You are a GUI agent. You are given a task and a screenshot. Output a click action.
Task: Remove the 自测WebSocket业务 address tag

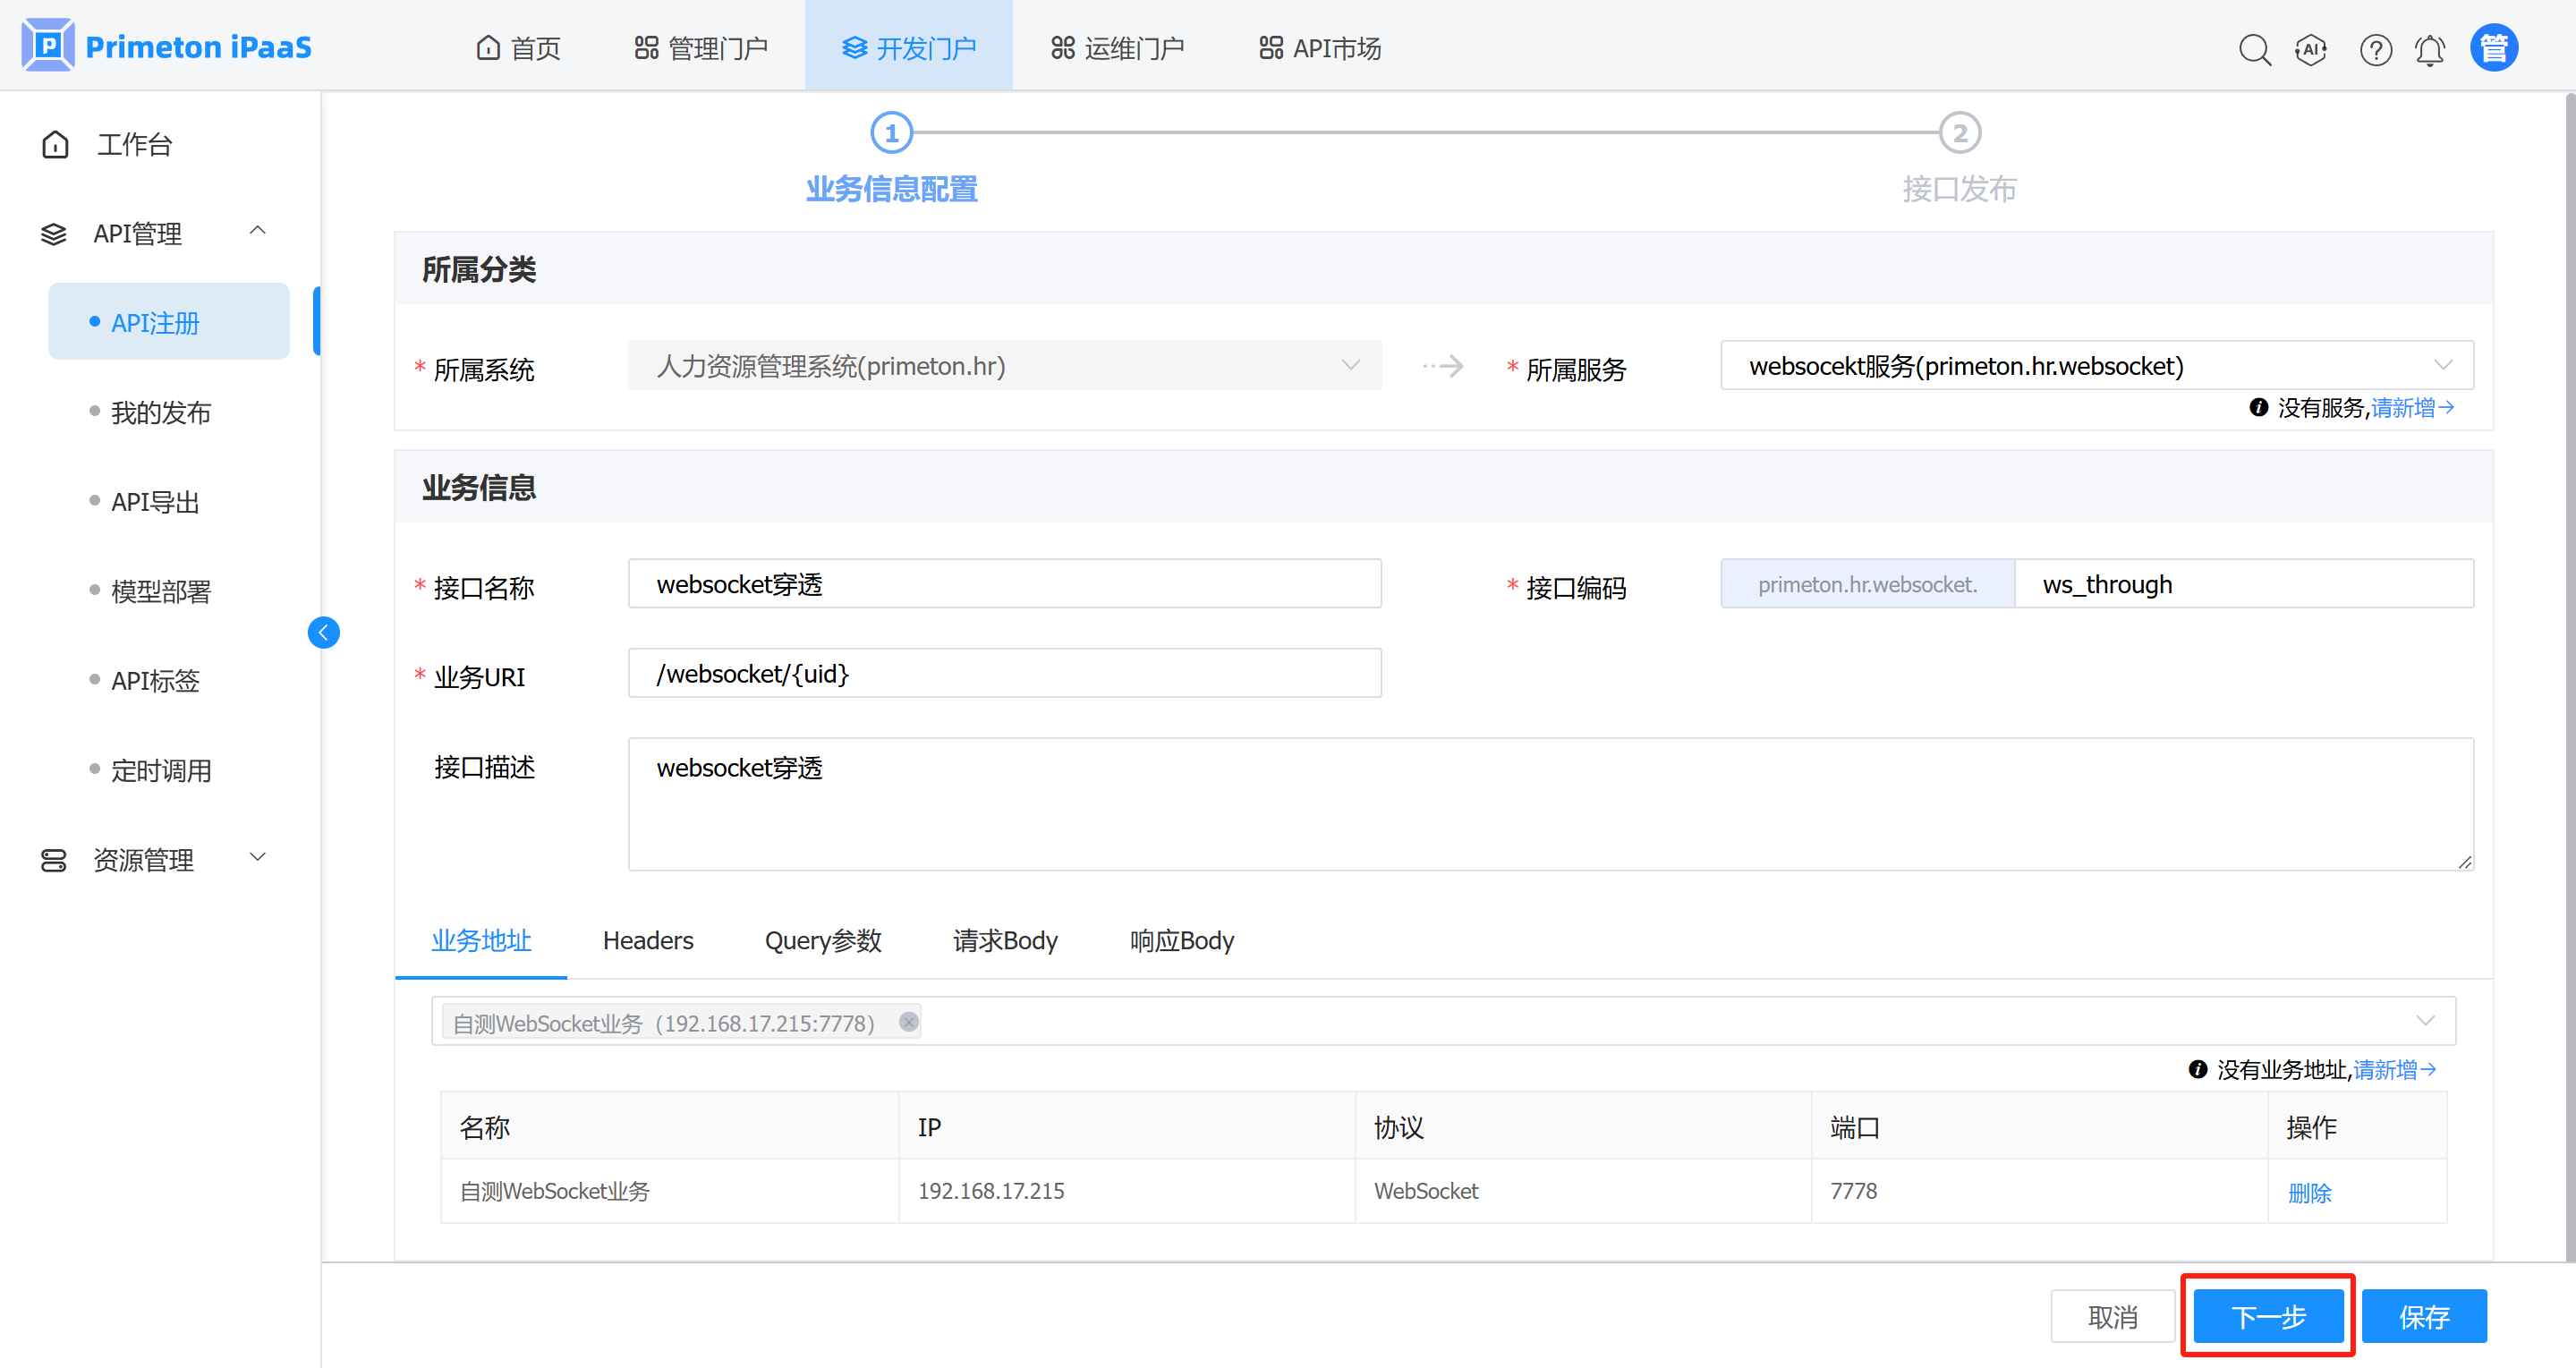[908, 1021]
